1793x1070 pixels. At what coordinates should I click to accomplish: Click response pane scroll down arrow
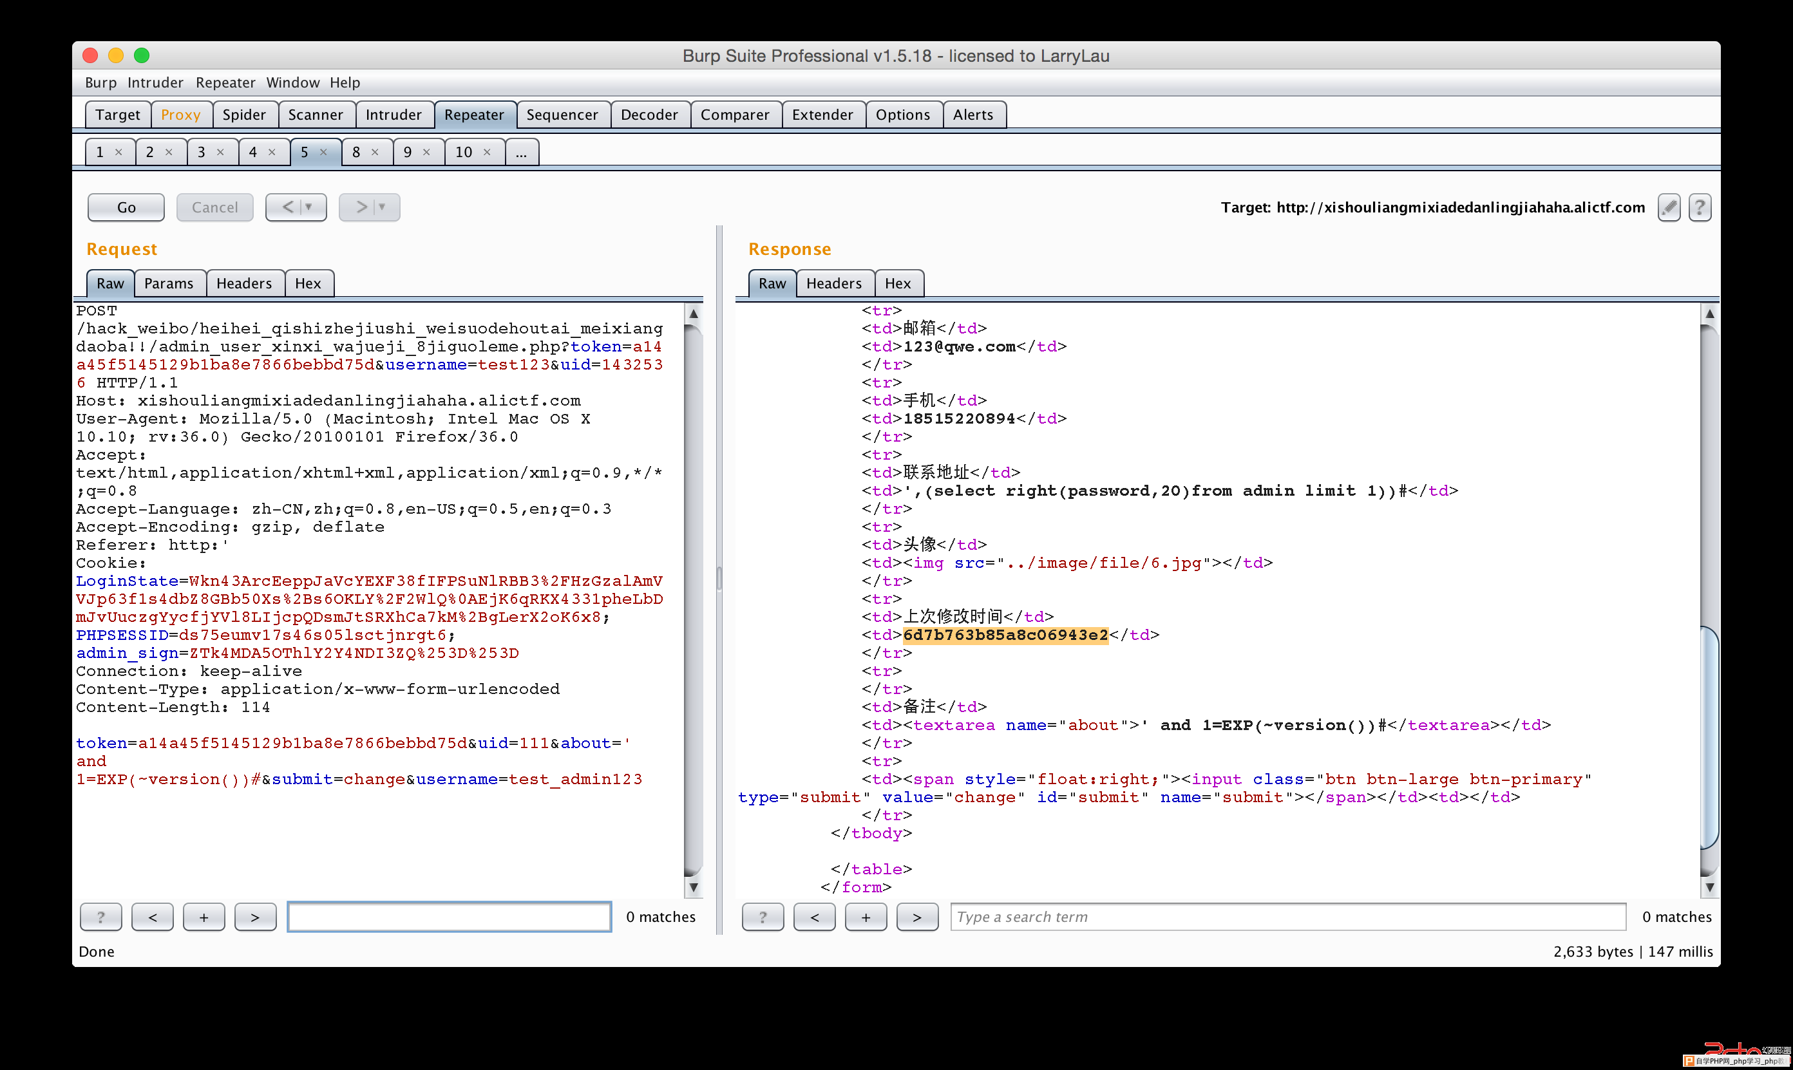click(x=1710, y=888)
